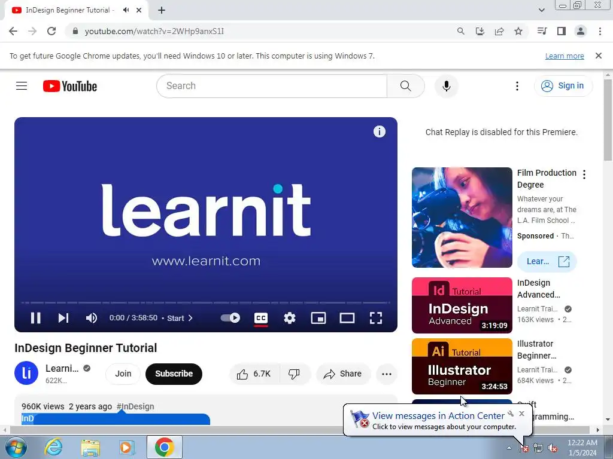613x459 pixels.
Task: Open Windows Explorer from taskbar
Action: (90, 447)
